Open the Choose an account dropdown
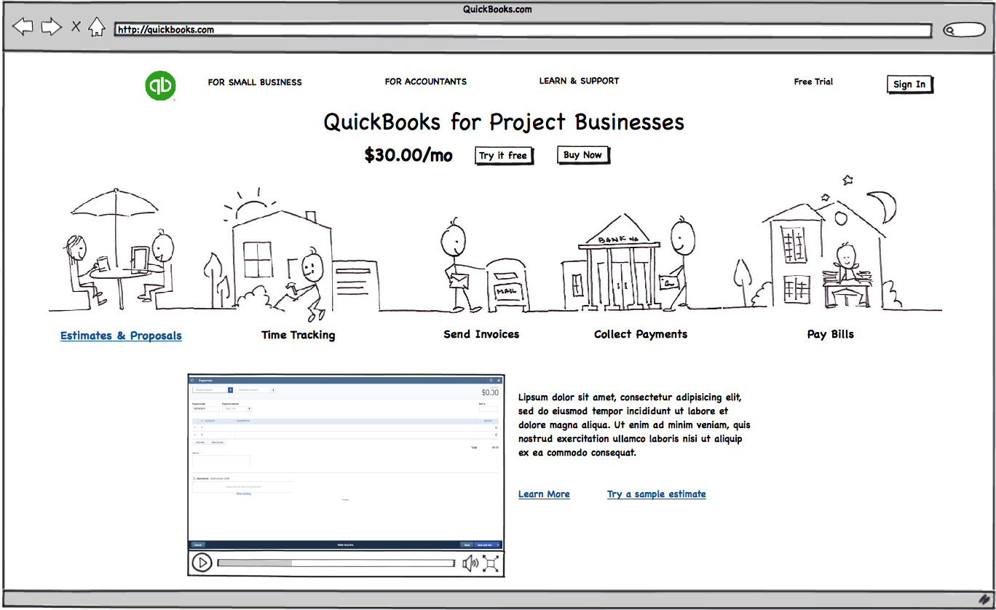This screenshot has width=996, height=610. [256, 390]
